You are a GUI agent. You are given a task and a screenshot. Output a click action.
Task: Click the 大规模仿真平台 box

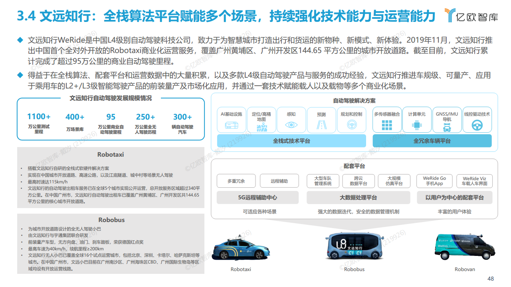coord(394,181)
